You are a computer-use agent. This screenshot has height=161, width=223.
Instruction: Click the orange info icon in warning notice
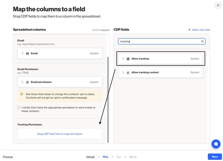[x=21, y=94]
